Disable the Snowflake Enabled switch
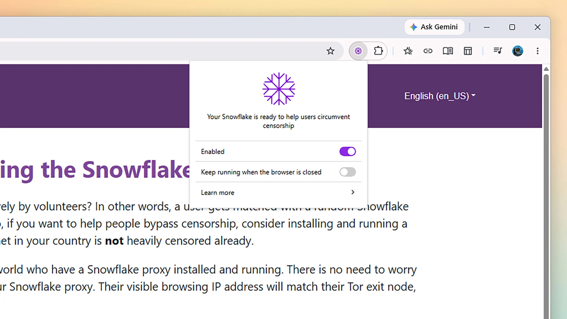The height and width of the screenshot is (319, 567). (348, 151)
